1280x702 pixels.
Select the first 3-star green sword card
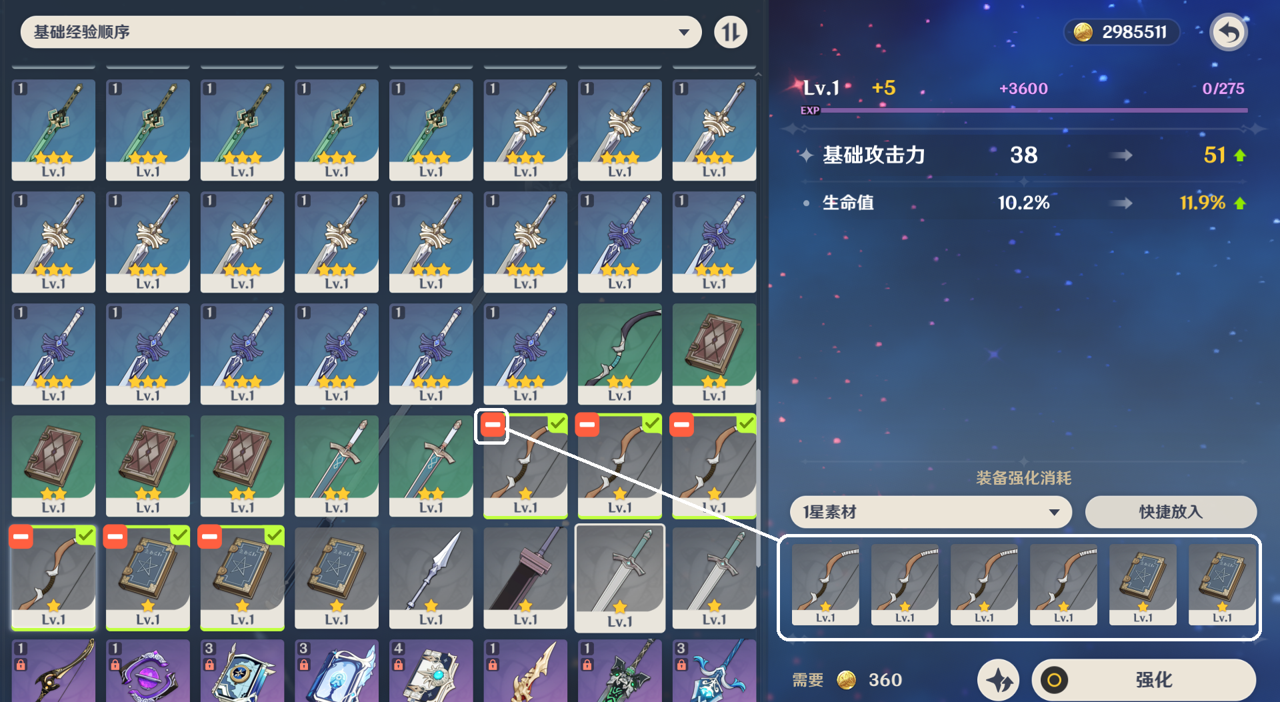pos(53,130)
